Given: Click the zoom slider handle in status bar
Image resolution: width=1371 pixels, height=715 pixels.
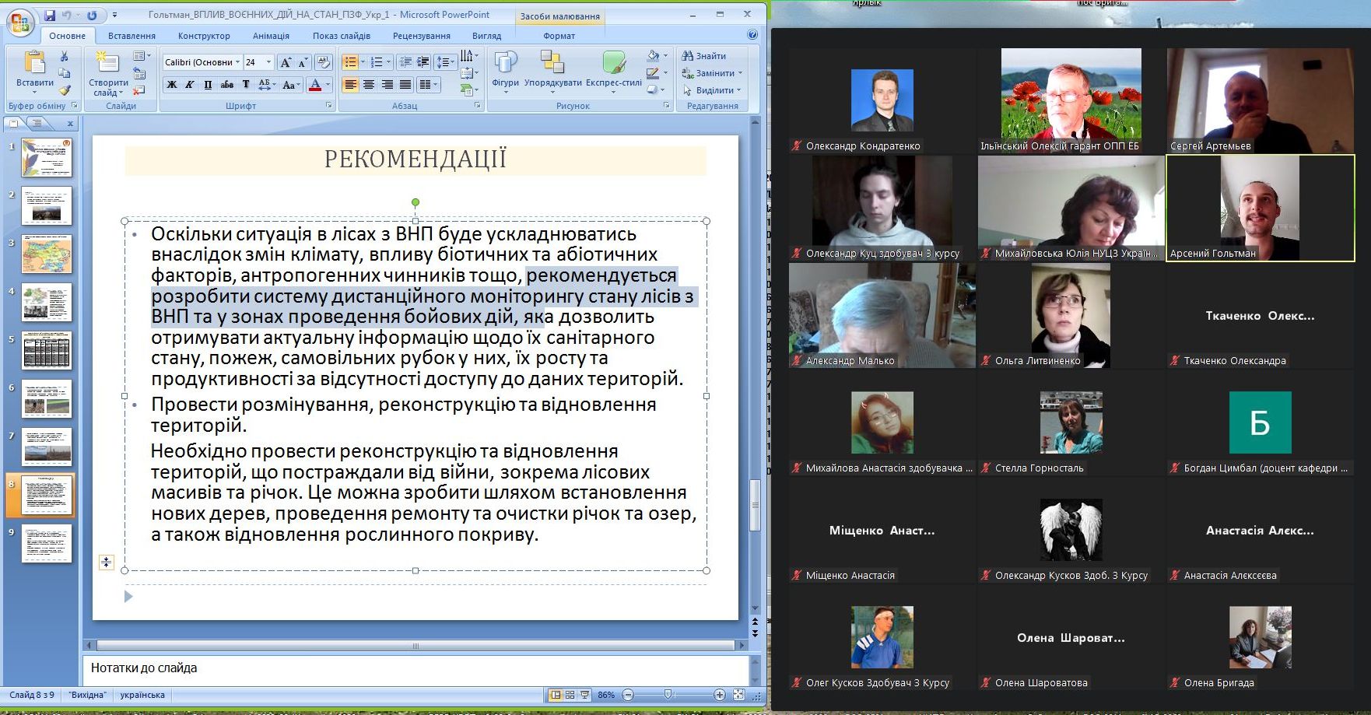Looking at the screenshot, I should point(668,695).
